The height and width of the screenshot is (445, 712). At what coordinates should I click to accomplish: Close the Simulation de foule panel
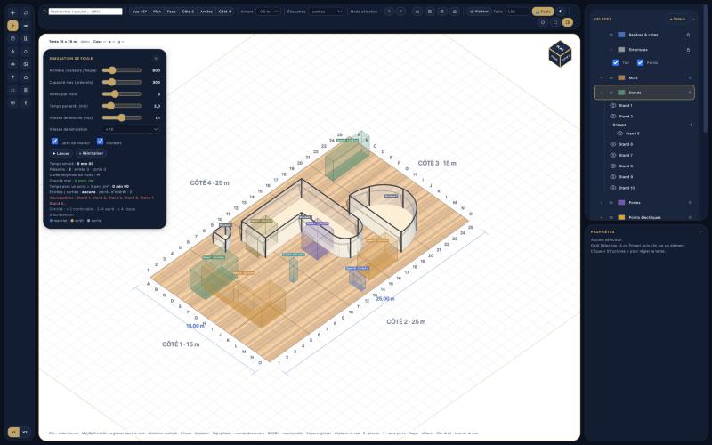[156, 59]
